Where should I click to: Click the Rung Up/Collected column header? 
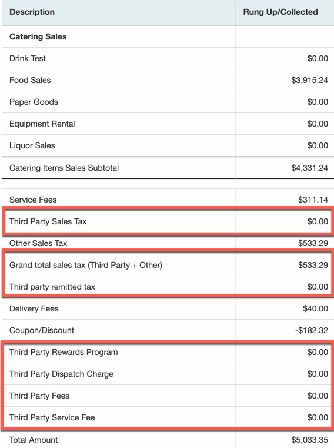pyautogui.click(x=280, y=12)
